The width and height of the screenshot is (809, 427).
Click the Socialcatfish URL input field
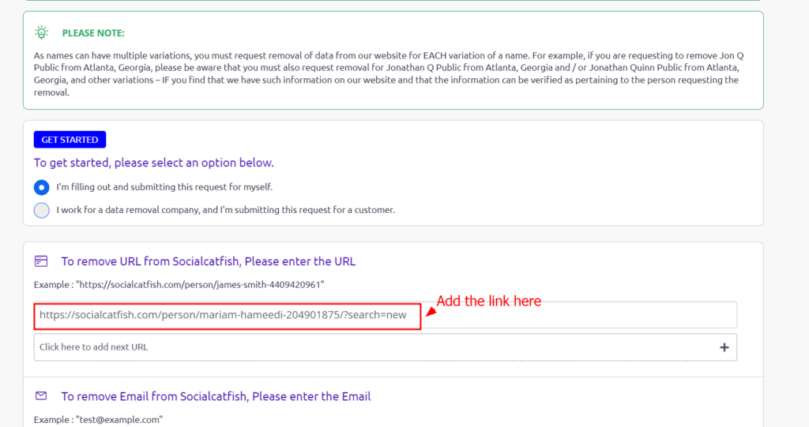pyautogui.click(x=386, y=315)
